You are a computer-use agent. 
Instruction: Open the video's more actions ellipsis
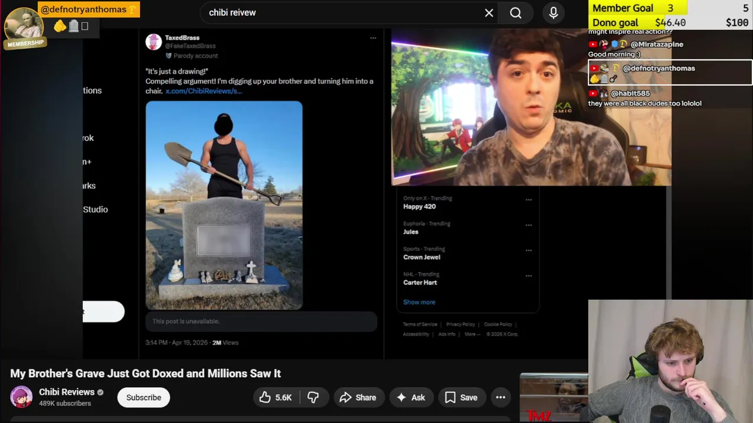click(x=501, y=398)
